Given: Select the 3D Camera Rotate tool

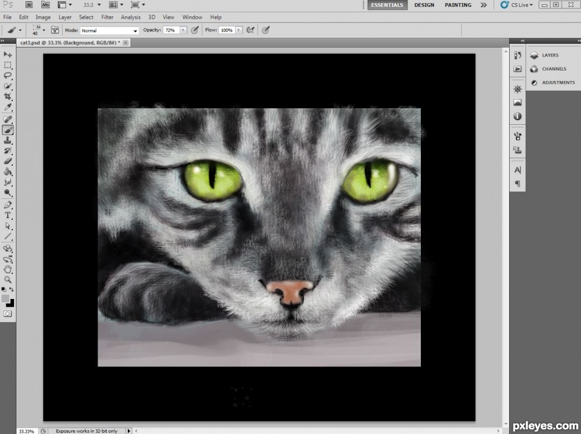Looking at the screenshot, I should click(8, 259).
